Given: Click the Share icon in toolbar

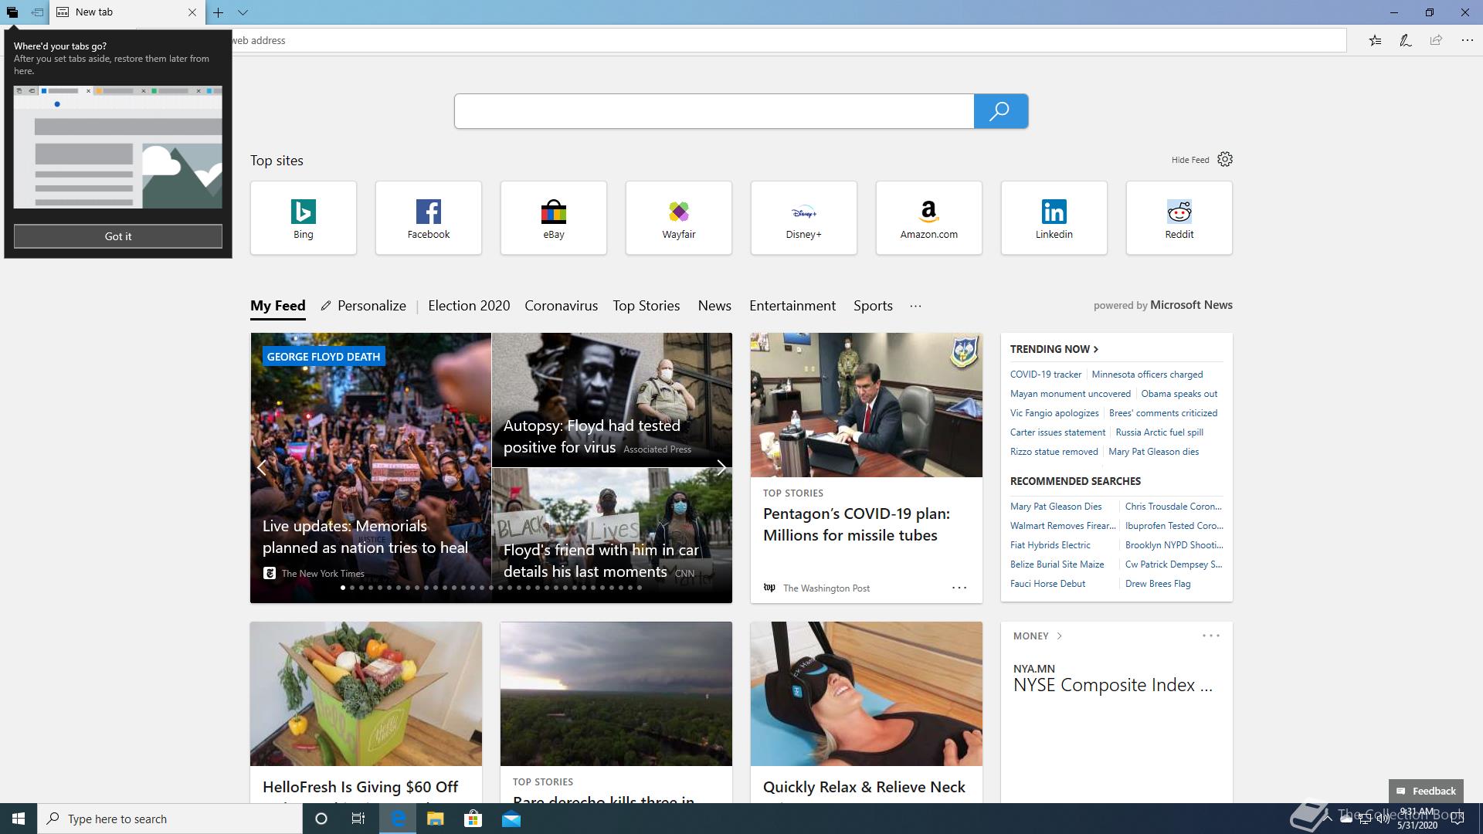Looking at the screenshot, I should coord(1436,40).
